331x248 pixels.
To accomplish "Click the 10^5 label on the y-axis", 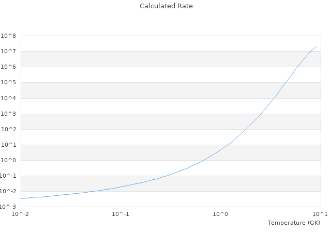I will [x=9, y=83].
